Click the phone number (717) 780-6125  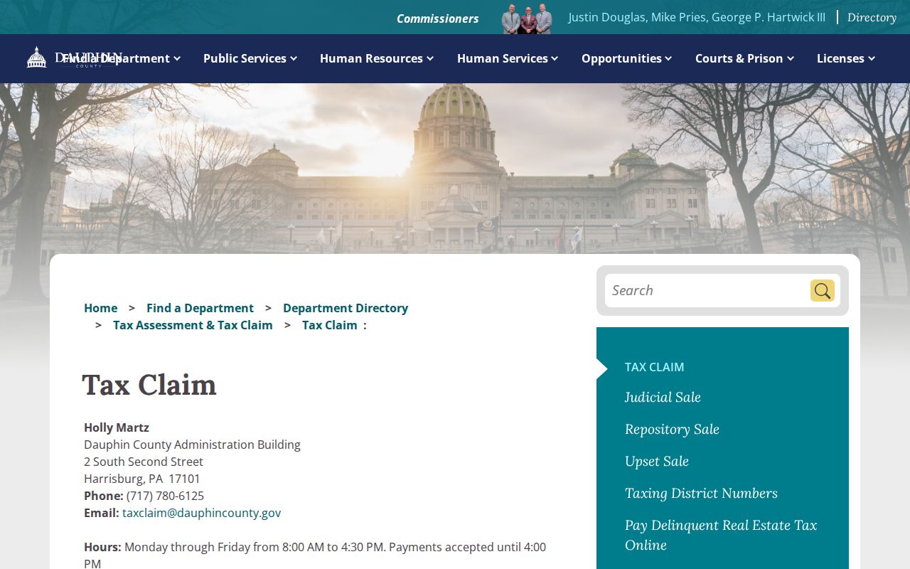(x=165, y=496)
